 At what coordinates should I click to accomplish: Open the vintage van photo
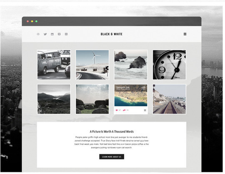pos(54,65)
